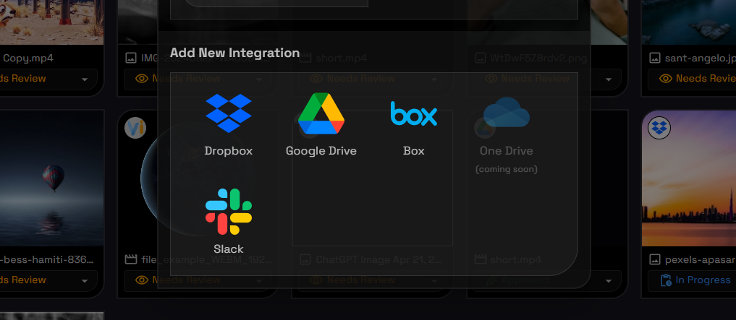Image resolution: width=736 pixels, height=320 pixels.
Task: Click the file_example_WEBM_192 file name
Action: pyautogui.click(x=207, y=259)
